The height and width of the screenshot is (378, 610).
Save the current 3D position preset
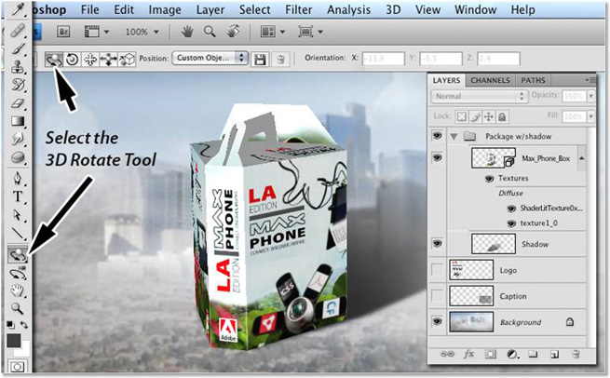click(260, 59)
